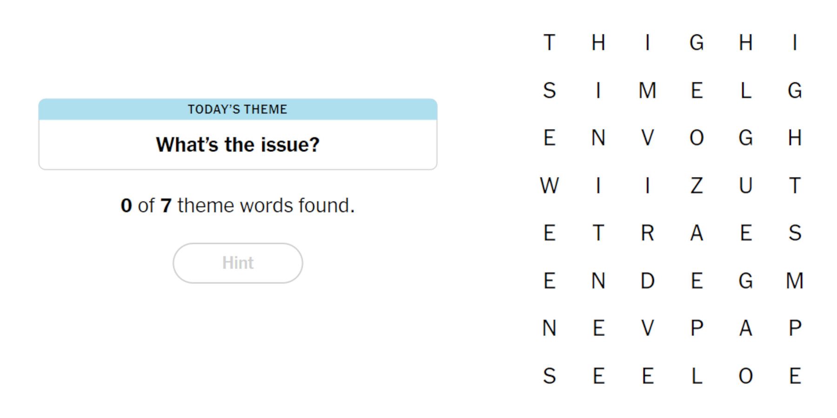This screenshot has width=837, height=418.
Task: Select the '0 of 7 theme words found' text
Action: pos(238,205)
